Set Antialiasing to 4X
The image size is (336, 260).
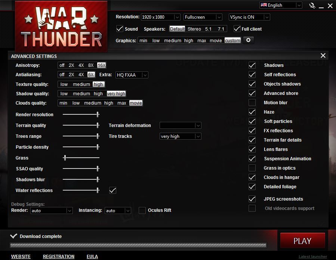[81, 75]
